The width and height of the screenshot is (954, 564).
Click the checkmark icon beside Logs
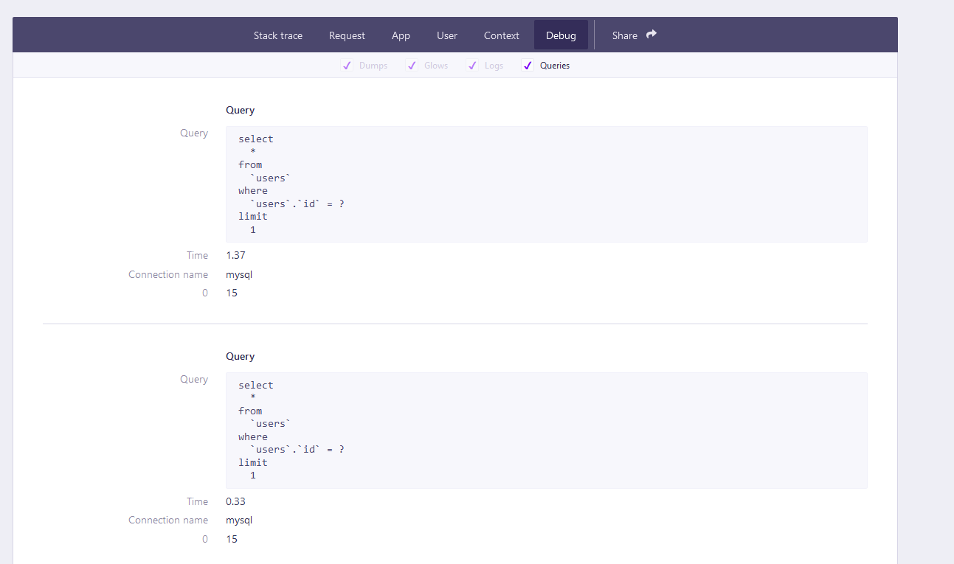pos(472,65)
